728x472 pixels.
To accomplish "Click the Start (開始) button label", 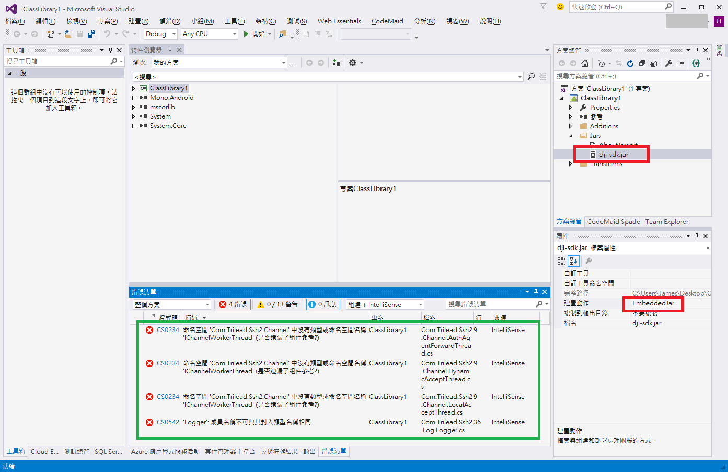I will (x=259, y=34).
